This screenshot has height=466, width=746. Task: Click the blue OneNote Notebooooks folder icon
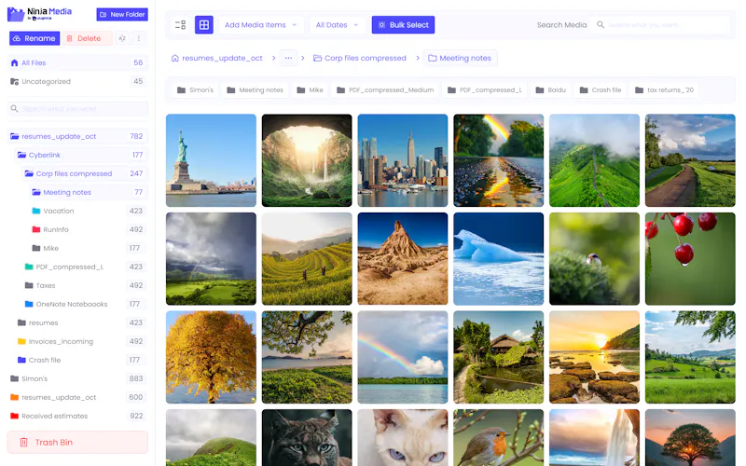tap(29, 304)
